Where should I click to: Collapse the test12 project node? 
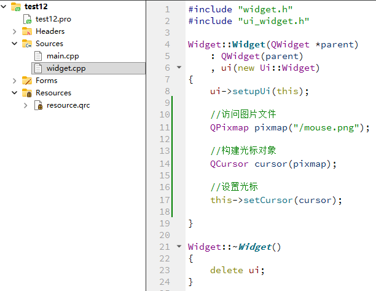coord(4,7)
